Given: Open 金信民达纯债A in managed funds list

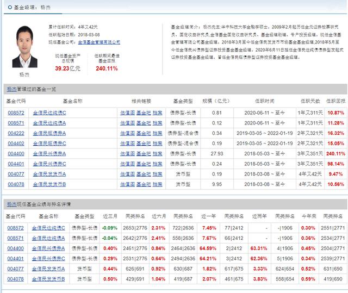Looking at the screenshot, I should click(49, 123).
